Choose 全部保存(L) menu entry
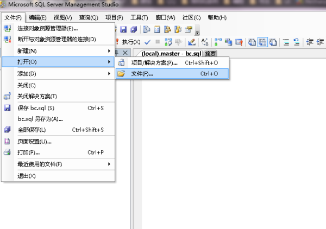Viewport: 326px width, 229px height. click(58, 130)
